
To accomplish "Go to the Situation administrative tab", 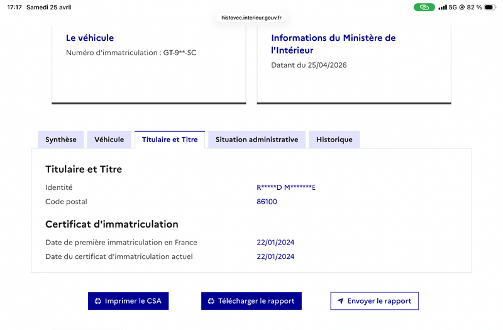I will (x=257, y=140).
